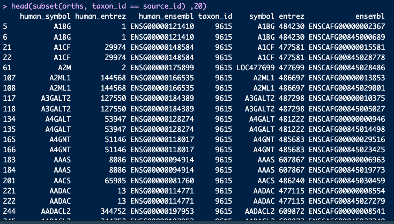Screen dimensions: 394x224
Task: Click ensembl ID ENSCAFG00845027279
Action: [x=347, y=201]
